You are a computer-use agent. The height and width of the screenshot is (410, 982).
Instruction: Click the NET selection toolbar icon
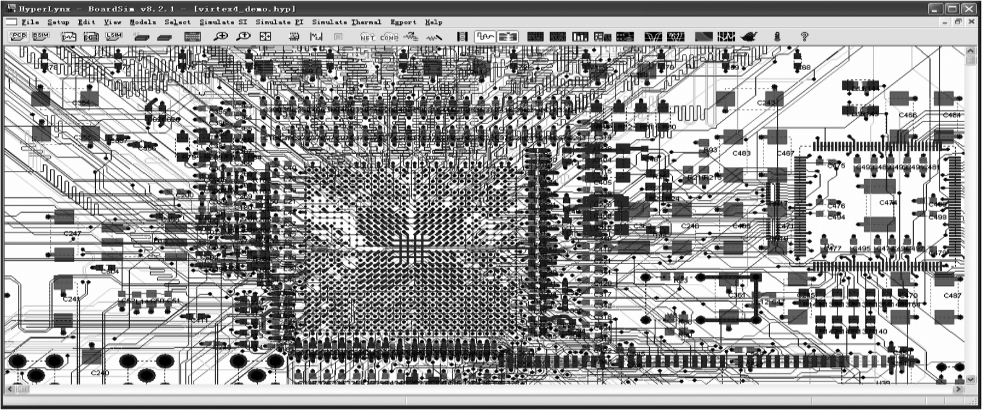coord(368,37)
